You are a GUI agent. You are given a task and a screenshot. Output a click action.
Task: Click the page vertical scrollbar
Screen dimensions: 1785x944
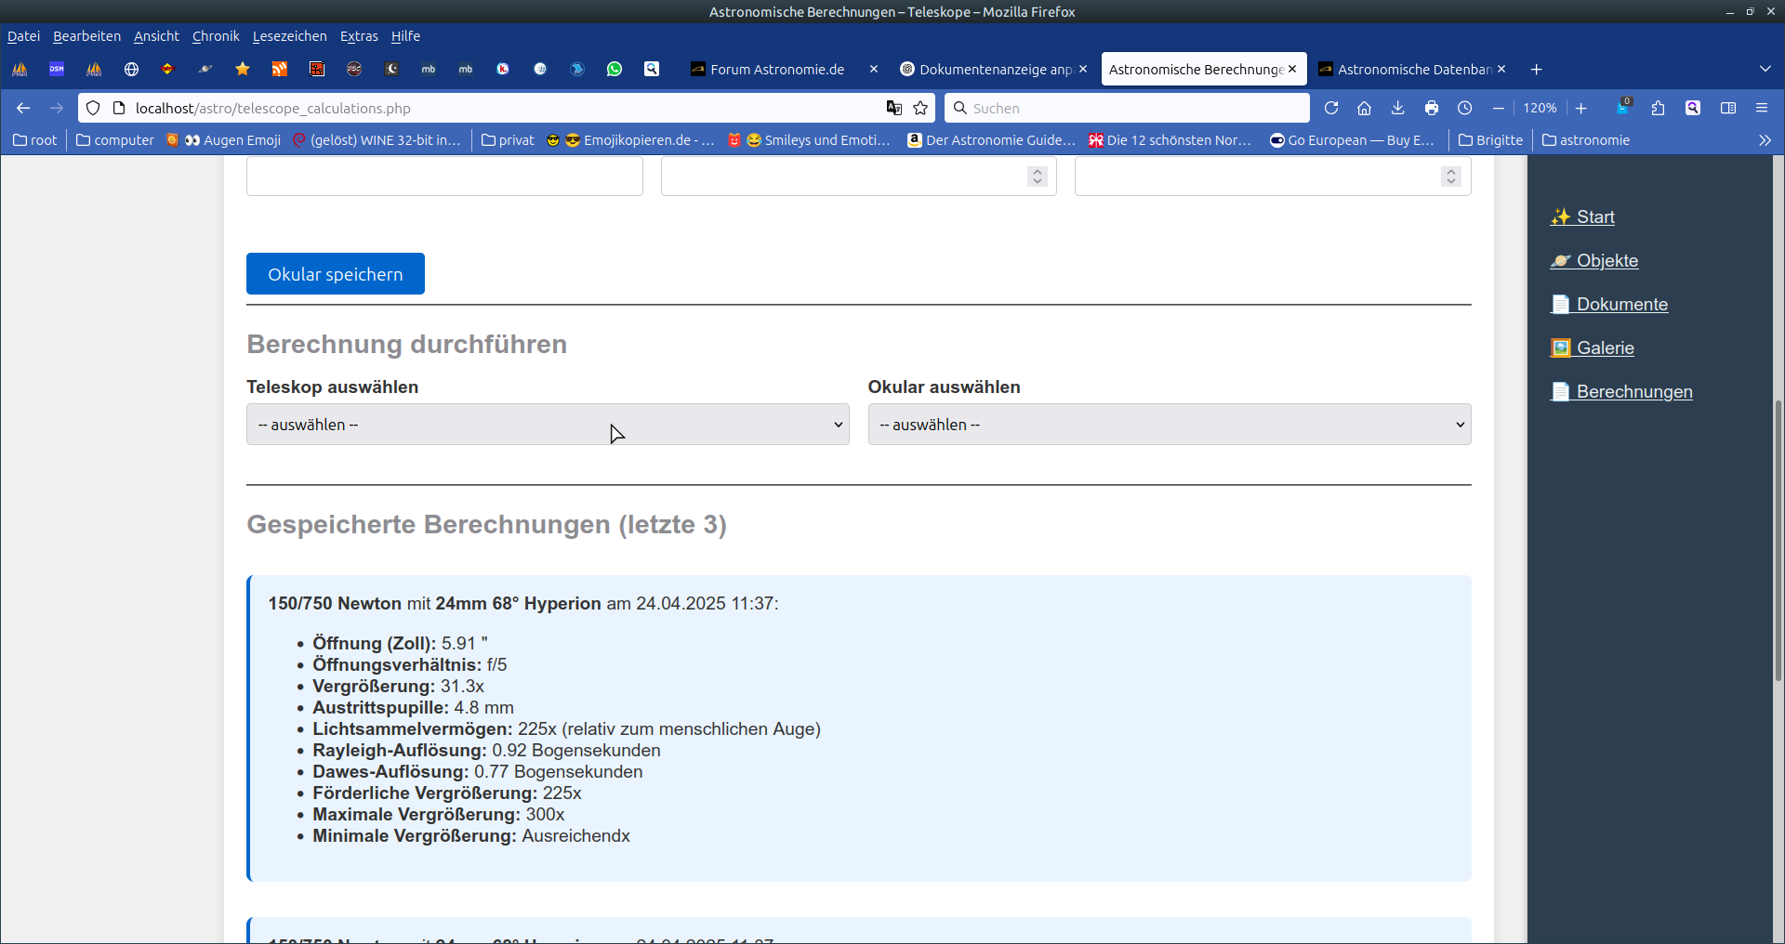1778,539
